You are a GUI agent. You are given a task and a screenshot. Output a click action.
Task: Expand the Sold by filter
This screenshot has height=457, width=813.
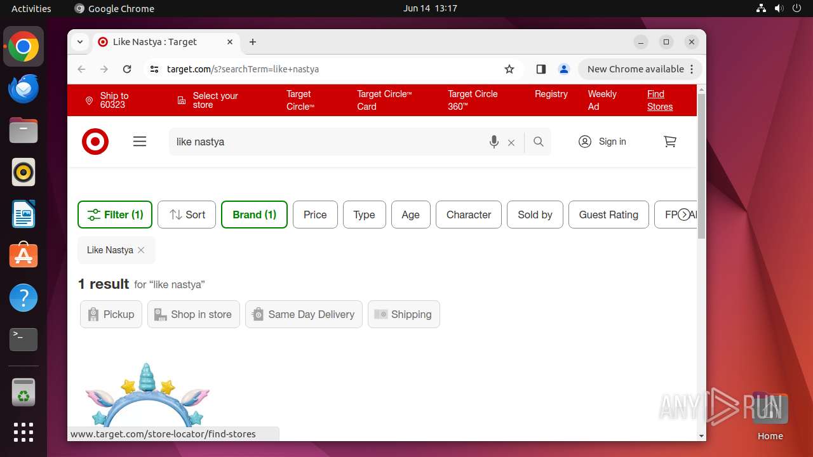tap(535, 215)
